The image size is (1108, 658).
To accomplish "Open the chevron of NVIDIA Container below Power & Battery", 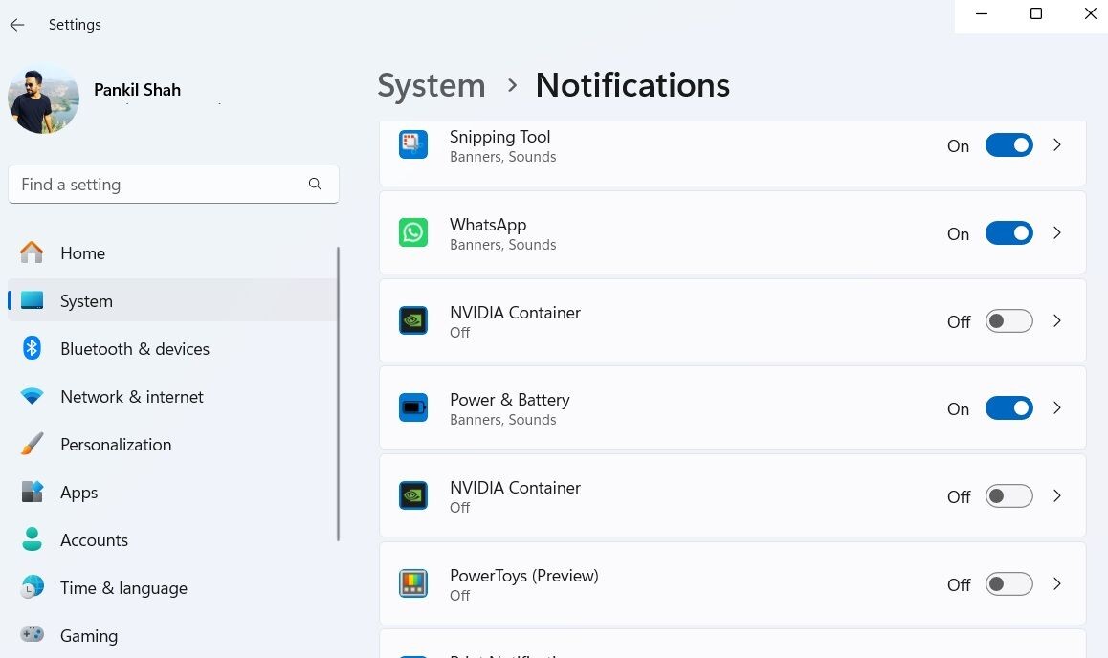I will [x=1057, y=495].
